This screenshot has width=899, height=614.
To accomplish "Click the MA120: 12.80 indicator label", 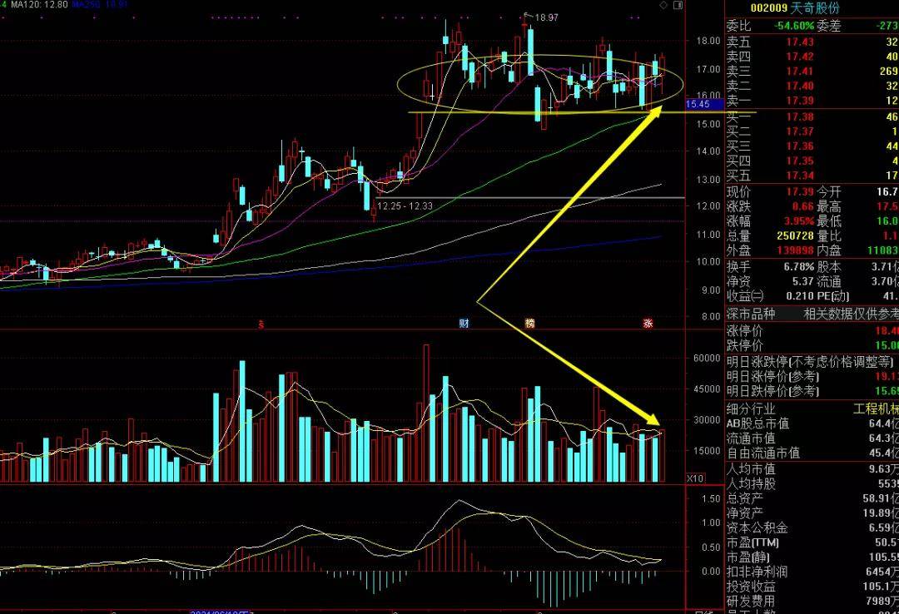I will pos(34,5).
